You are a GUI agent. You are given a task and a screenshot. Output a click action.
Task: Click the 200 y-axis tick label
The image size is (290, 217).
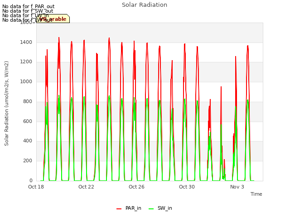pyautogui.click(x=28, y=161)
